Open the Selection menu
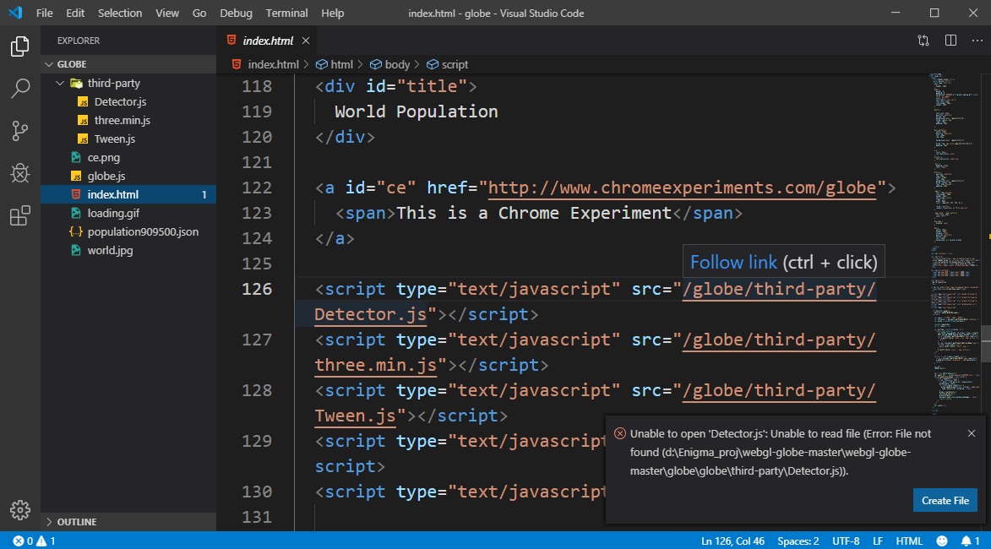Viewport: 991px width, 549px height. click(x=120, y=14)
